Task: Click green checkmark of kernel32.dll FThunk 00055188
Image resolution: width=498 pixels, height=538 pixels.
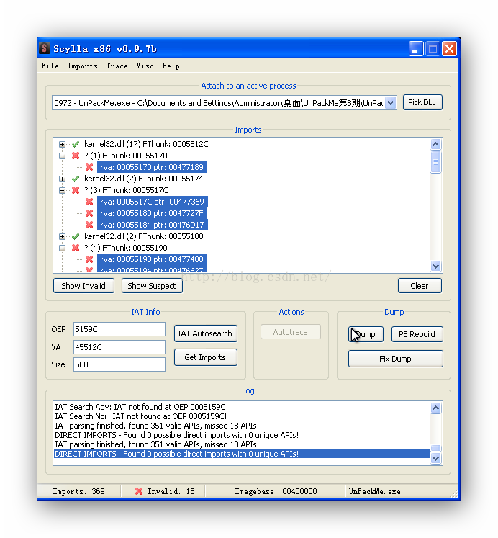Action: 76,236
